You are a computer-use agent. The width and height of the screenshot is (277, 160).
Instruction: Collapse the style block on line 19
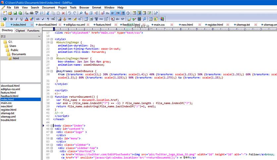click(x=52, y=39)
